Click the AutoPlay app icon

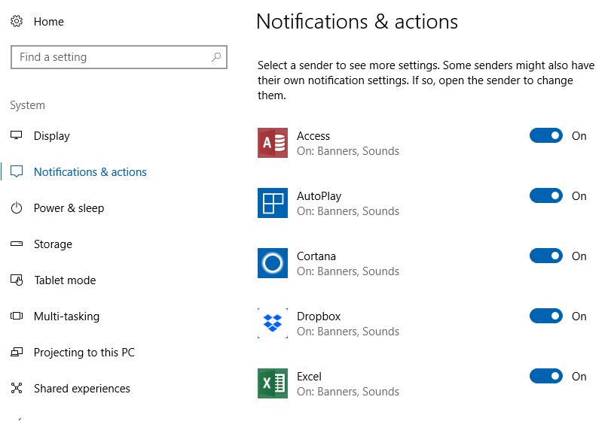(x=273, y=203)
